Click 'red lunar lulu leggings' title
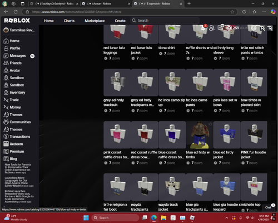The height and width of the screenshot is (223, 278). tap(114, 50)
